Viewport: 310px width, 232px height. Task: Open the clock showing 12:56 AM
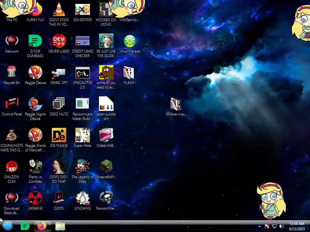[297, 226]
